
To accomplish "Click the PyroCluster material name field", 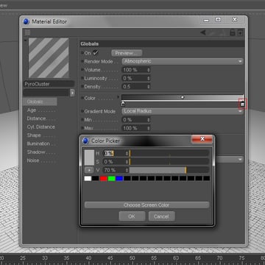I will pyautogui.click(x=49, y=84).
